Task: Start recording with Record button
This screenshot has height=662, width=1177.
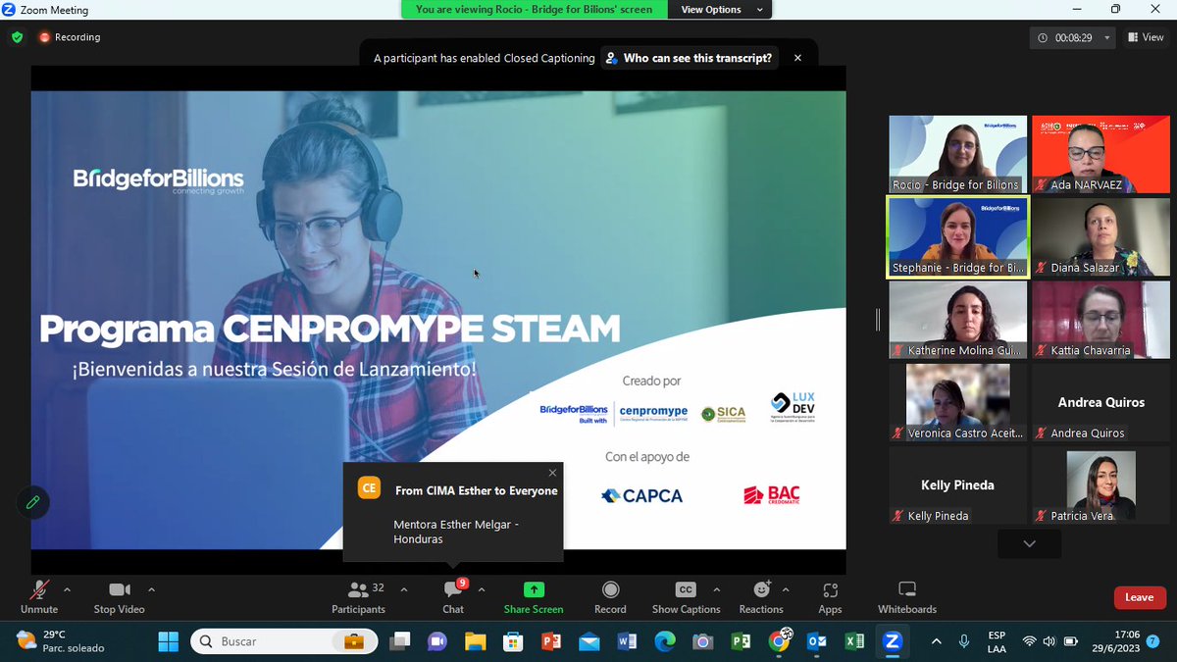Action: (x=610, y=596)
